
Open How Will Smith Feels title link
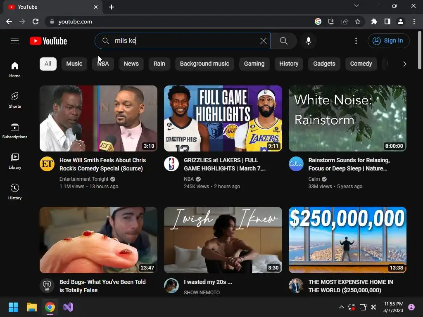pyautogui.click(x=103, y=164)
